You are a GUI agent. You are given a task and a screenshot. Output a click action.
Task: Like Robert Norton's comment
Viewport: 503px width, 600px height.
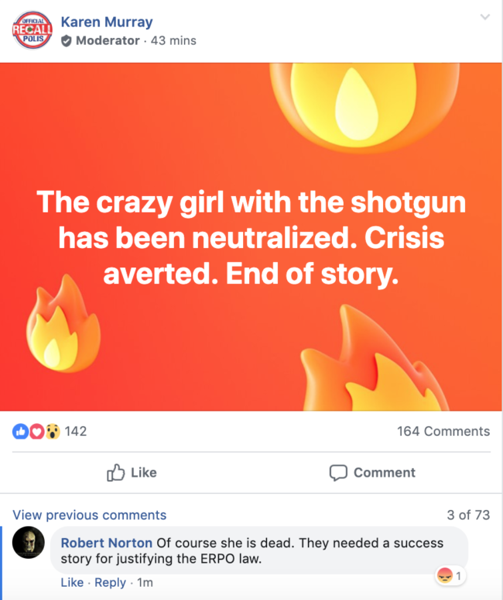71,582
